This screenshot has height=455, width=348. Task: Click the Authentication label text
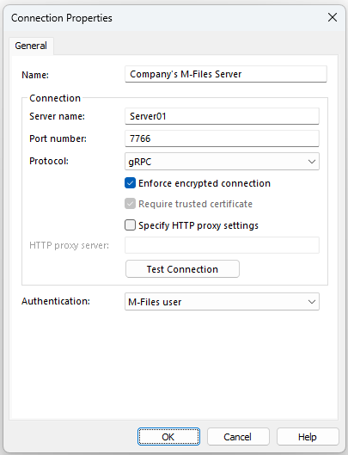tap(56, 301)
